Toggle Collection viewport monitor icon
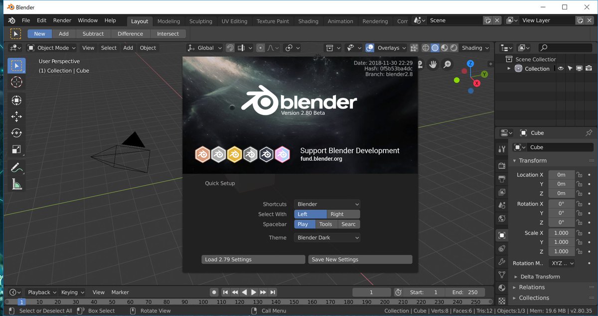The height and width of the screenshot is (316, 598). coord(580,69)
